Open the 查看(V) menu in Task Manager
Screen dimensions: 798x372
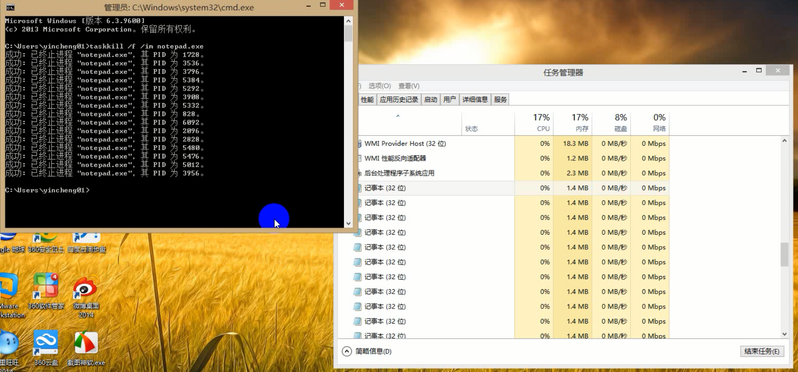(x=409, y=86)
